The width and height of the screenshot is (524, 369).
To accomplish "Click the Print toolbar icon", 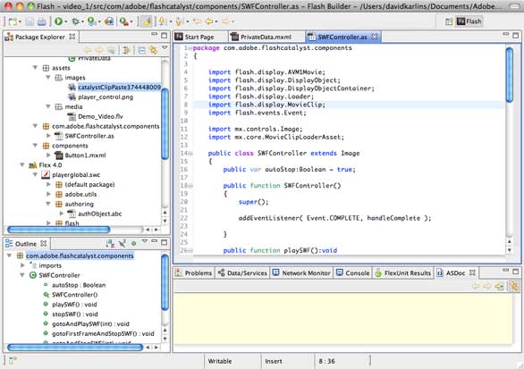I will 42,21.
